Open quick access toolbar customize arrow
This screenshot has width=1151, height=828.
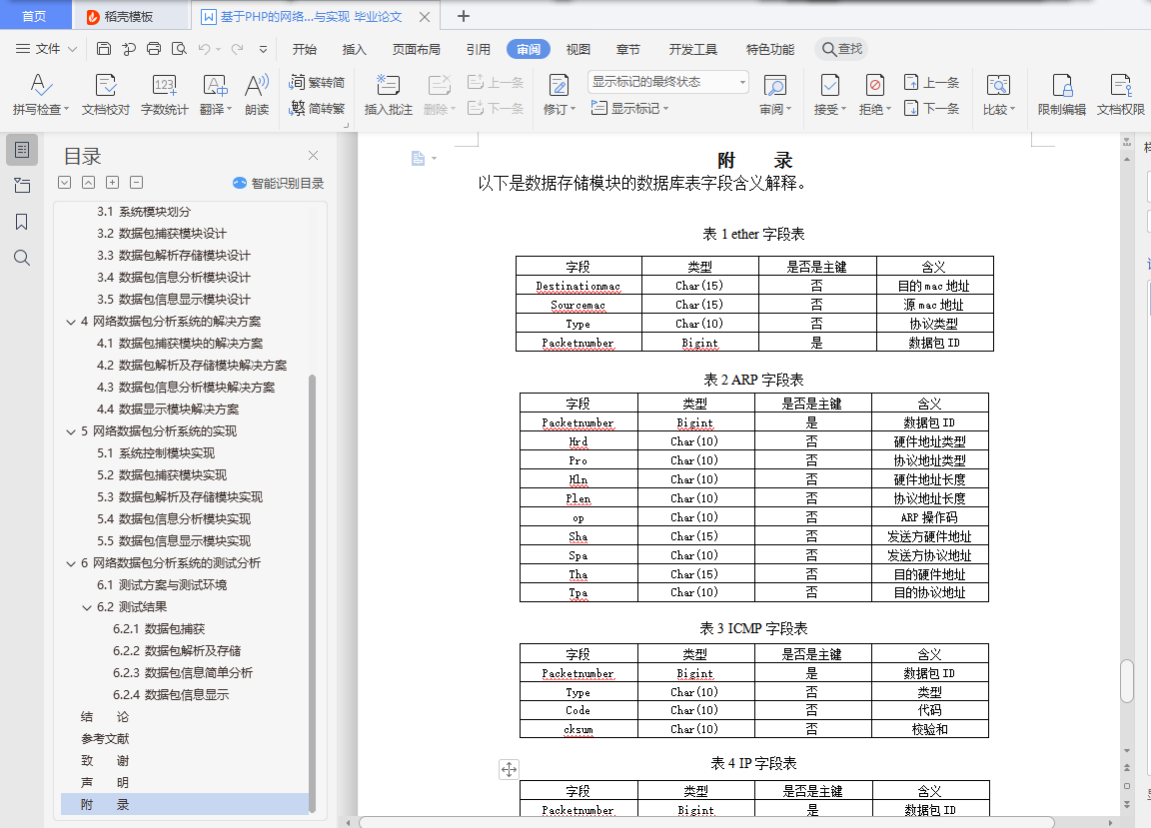point(263,49)
